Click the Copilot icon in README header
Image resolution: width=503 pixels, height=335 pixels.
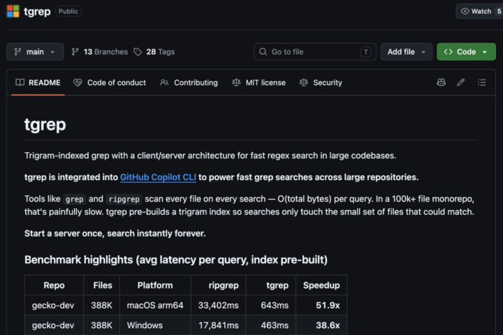(441, 82)
